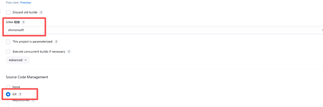
Task: Select the None source control radio button
Action: [8, 87]
